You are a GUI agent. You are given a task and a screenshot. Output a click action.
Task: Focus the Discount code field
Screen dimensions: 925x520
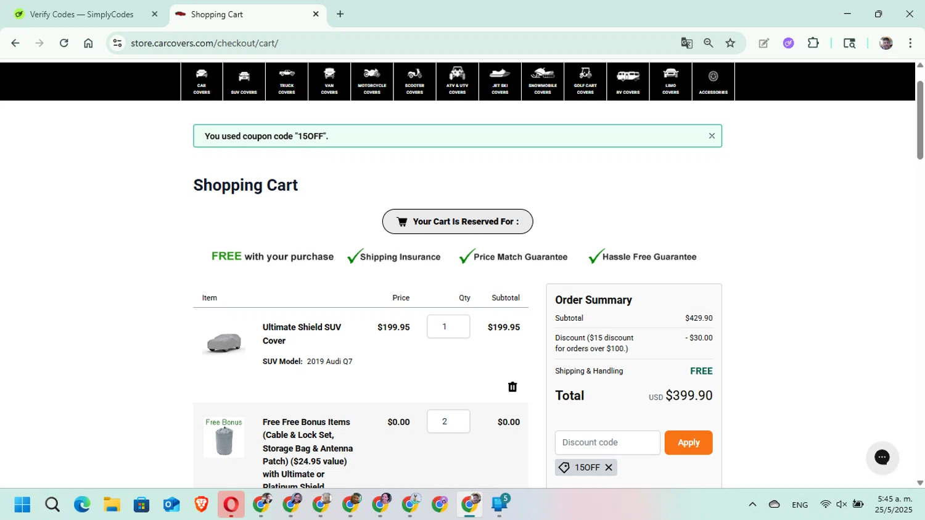607,442
